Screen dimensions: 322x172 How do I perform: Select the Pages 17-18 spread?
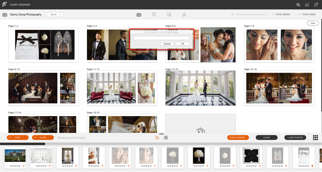[43, 123]
